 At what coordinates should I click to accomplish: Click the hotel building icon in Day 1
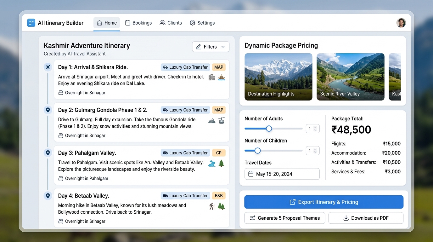point(212,77)
